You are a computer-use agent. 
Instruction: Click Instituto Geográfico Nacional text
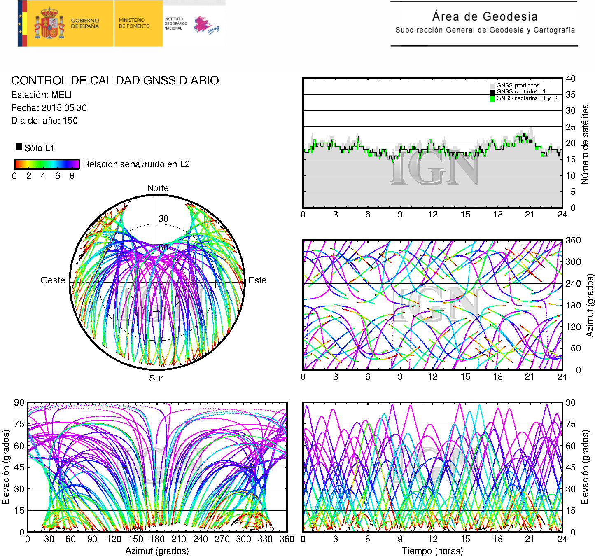(175, 23)
